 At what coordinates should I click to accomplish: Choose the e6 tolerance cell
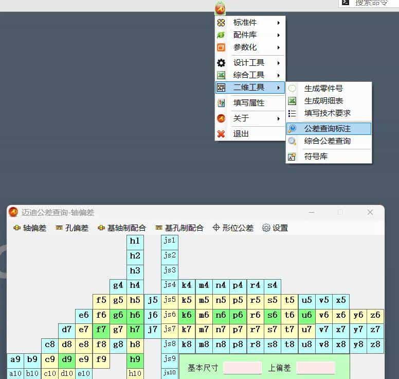pyautogui.click(x=84, y=315)
